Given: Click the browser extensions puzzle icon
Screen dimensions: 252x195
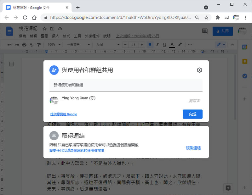Looking at the screenshot, I should click(218, 18).
